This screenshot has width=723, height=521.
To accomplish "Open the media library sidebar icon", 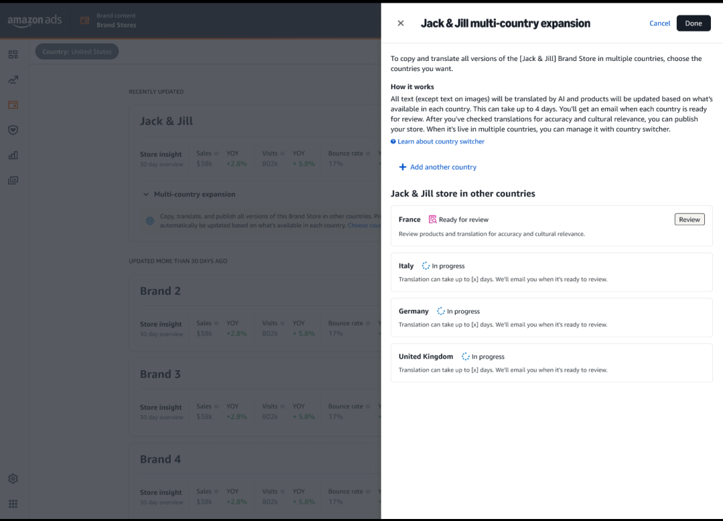I will pos(13,180).
